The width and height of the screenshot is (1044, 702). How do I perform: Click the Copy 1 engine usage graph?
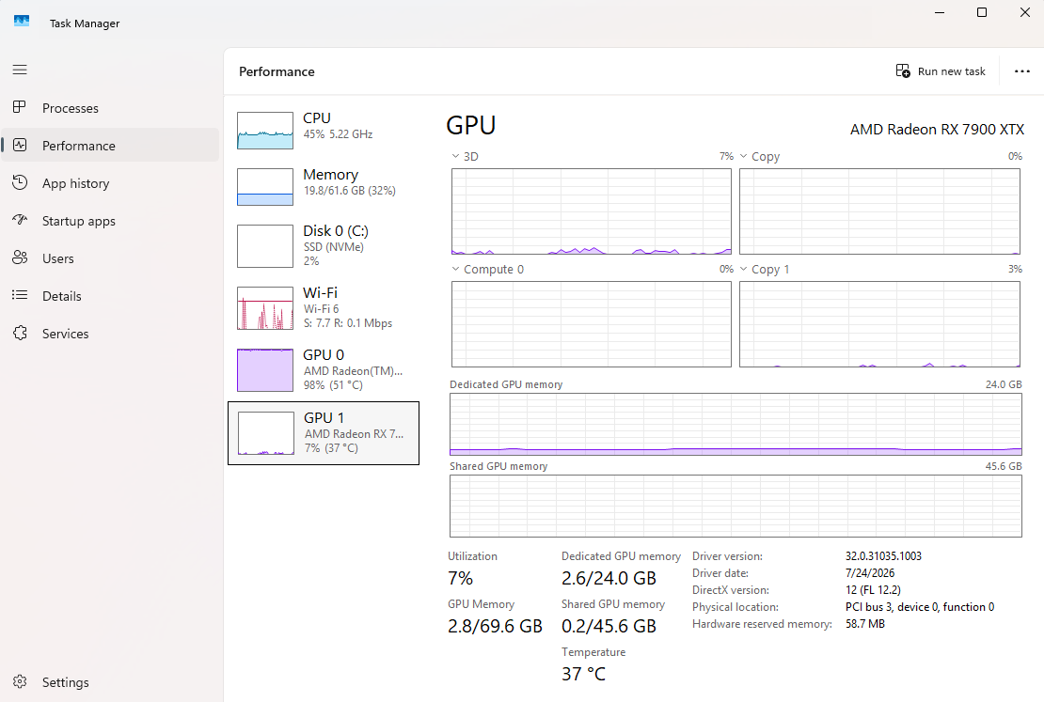coord(879,324)
